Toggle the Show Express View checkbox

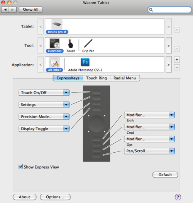[x=20, y=167]
